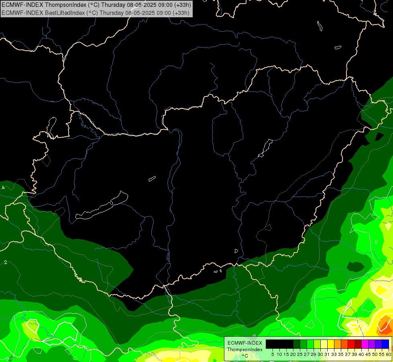Click the bright green 27–29 legend swatch
This screenshot has height=362, width=393.
coord(310,344)
